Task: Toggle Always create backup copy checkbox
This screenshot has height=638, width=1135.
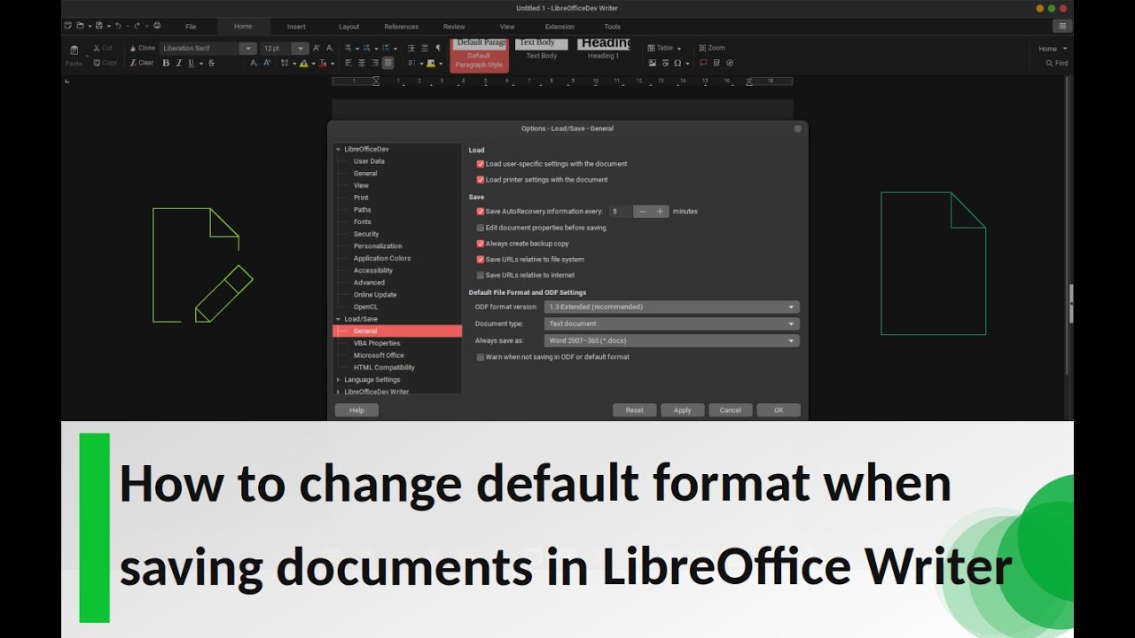Action: pyautogui.click(x=481, y=244)
